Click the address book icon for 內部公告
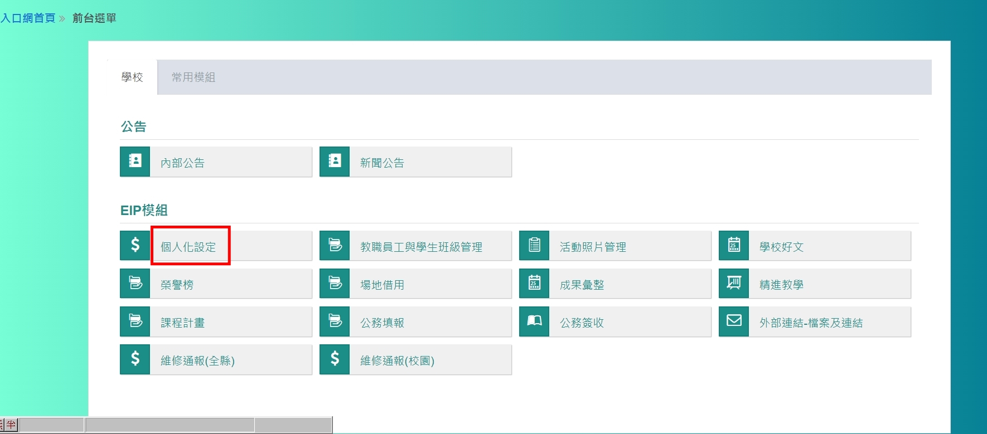Screen dimensions: 987x434 (135, 162)
